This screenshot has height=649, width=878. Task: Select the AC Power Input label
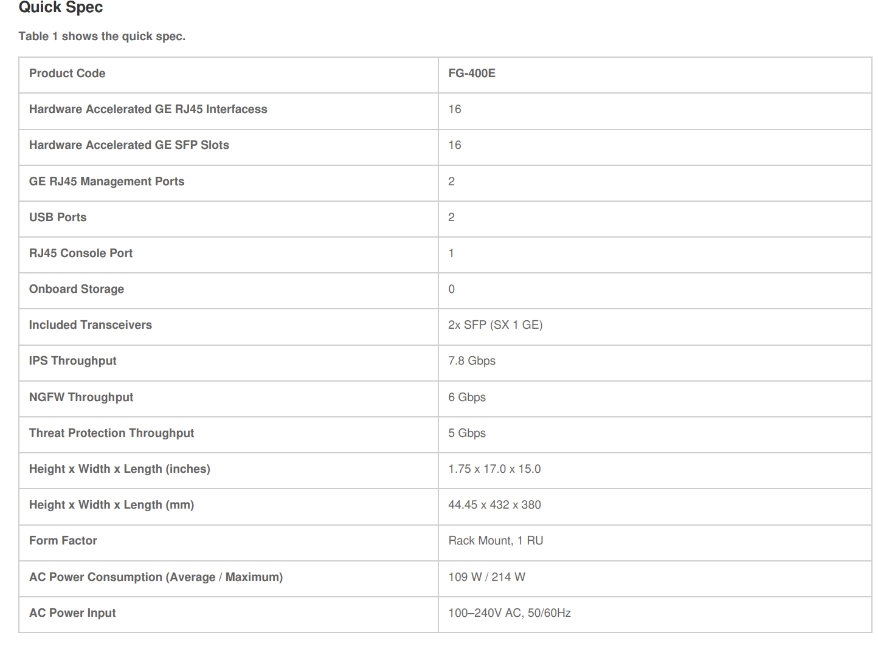coord(72,613)
